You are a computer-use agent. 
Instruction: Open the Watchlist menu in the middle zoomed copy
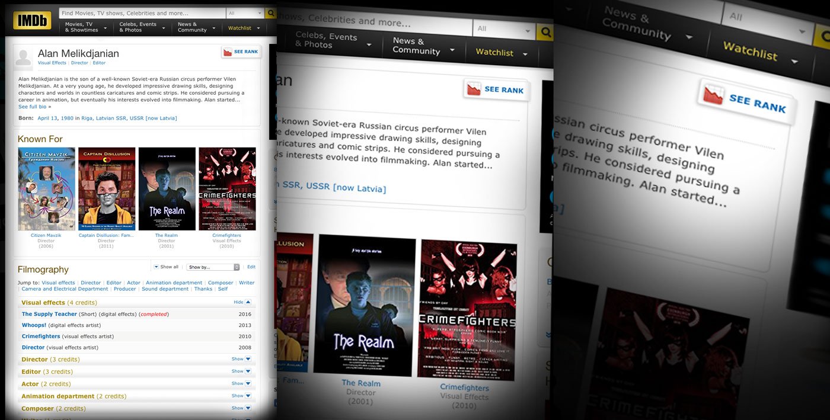point(501,53)
